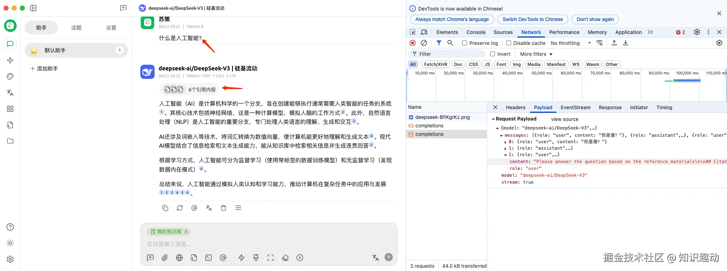This screenshot has width=727, height=271.
Task: Open the message's three-line menu icon
Action: (238, 208)
